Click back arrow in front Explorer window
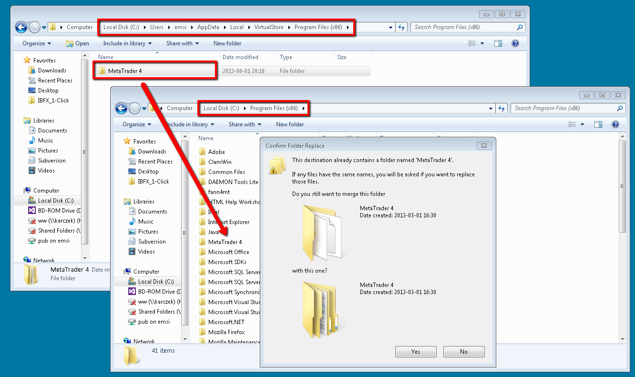This screenshot has height=377, width=635. point(121,108)
